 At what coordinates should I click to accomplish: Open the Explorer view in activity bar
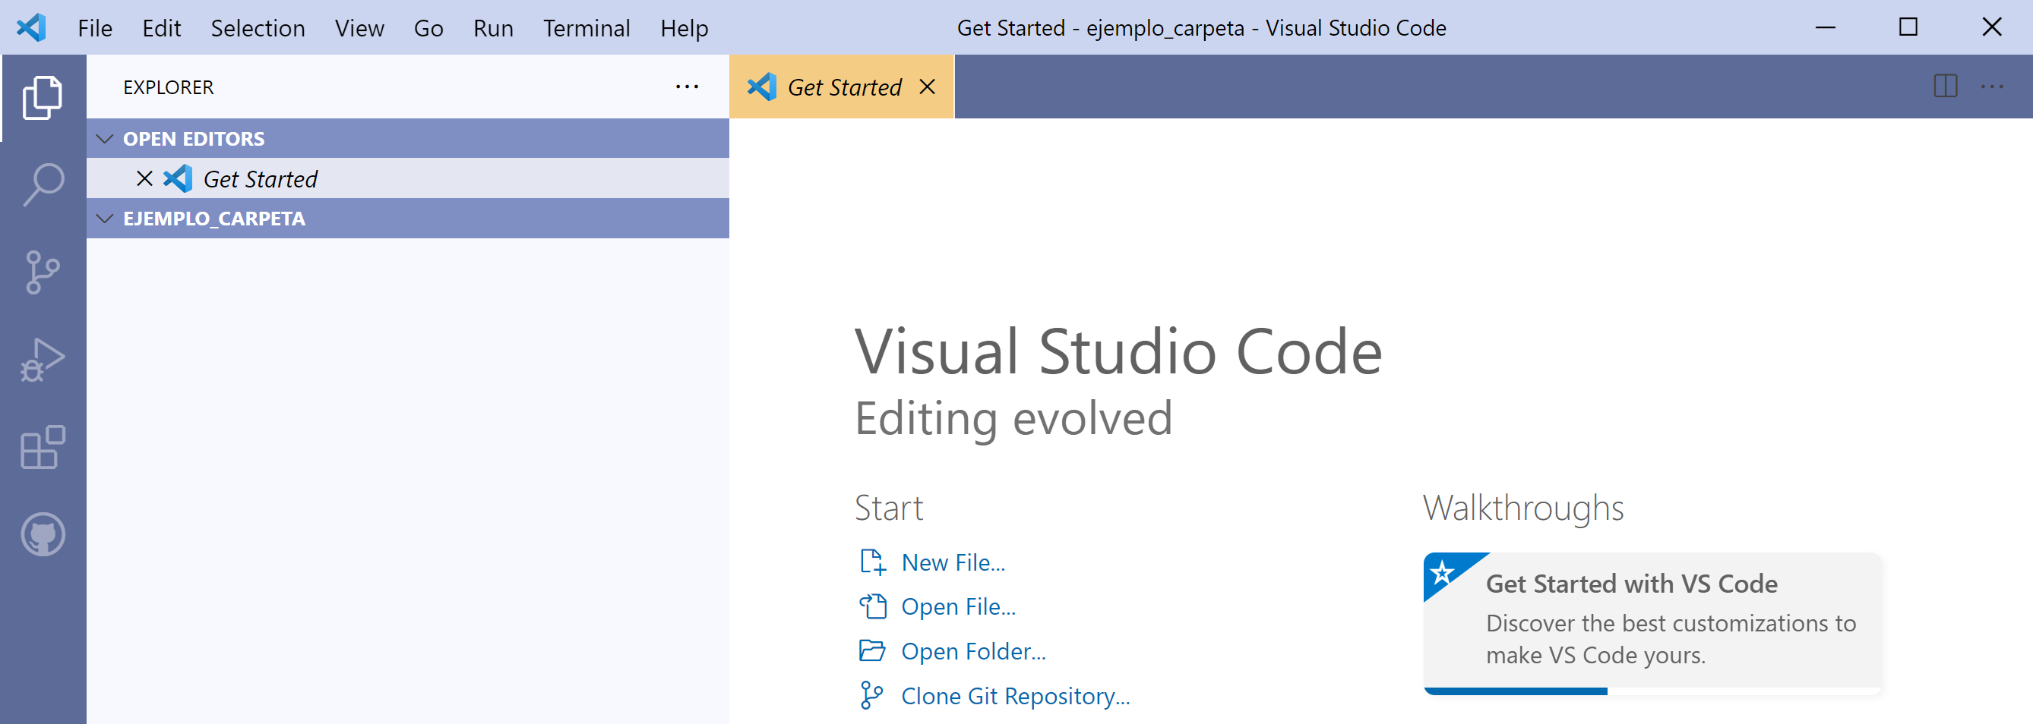(43, 98)
